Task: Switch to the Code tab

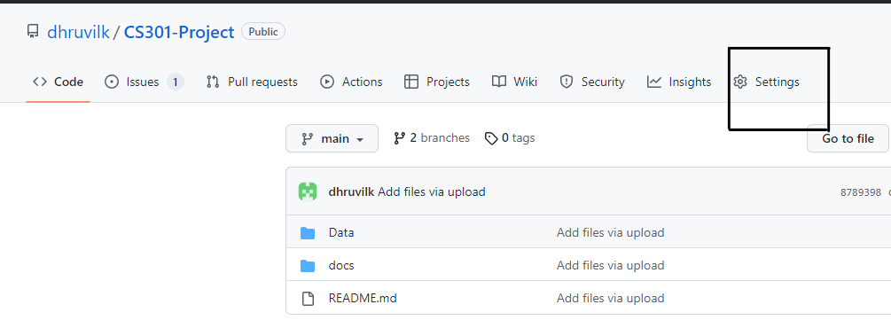Action: click(x=58, y=82)
